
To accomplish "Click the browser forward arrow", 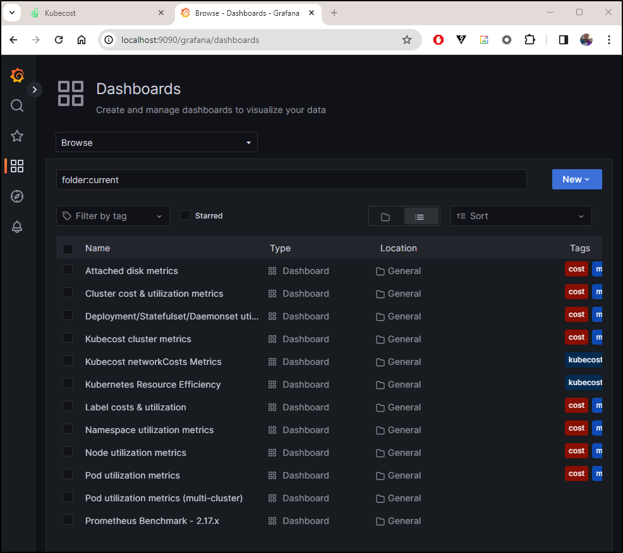I will point(36,40).
